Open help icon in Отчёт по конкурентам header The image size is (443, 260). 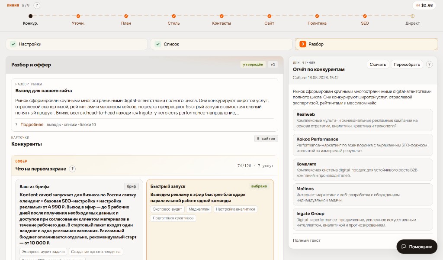pyautogui.click(x=429, y=65)
